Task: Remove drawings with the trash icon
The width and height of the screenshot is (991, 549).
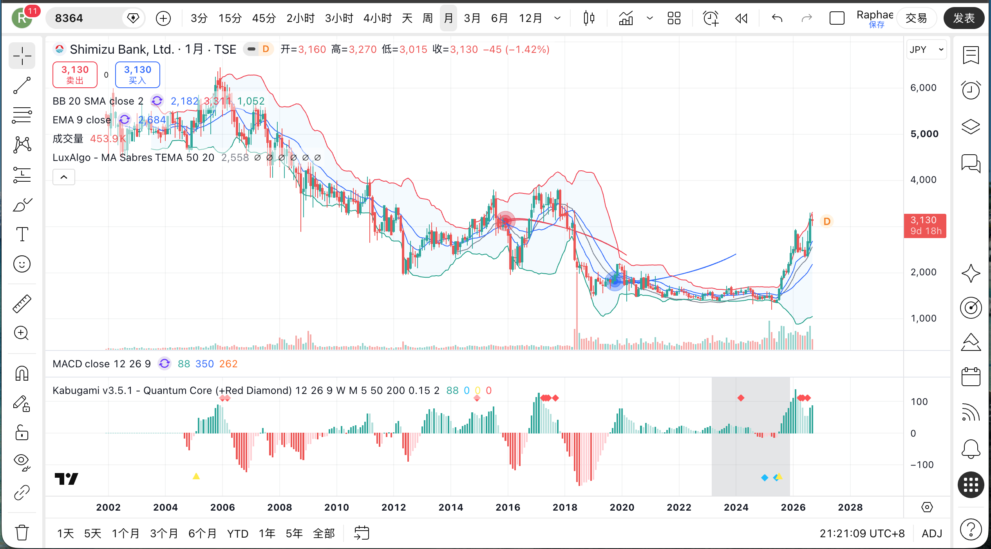Action: click(22, 532)
